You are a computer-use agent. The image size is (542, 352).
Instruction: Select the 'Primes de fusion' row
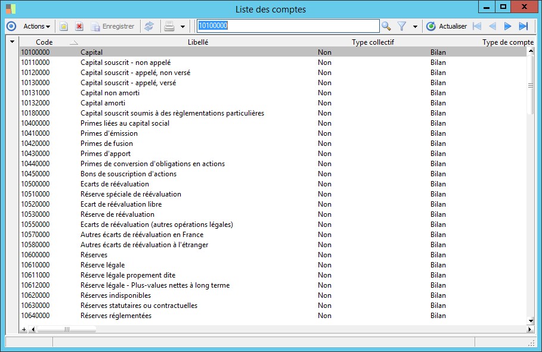pos(272,144)
